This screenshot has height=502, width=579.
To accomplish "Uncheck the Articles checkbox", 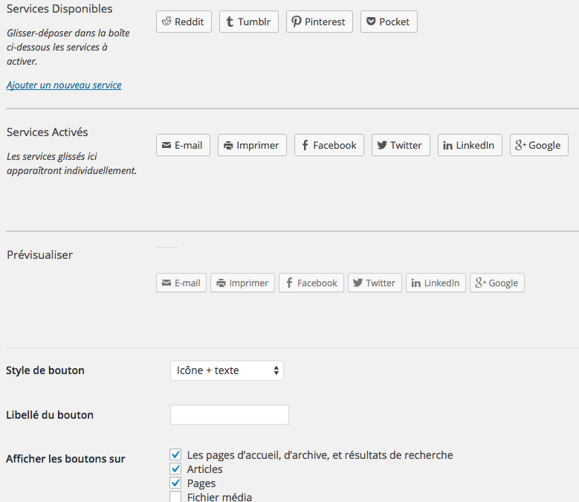I will (x=175, y=469).
